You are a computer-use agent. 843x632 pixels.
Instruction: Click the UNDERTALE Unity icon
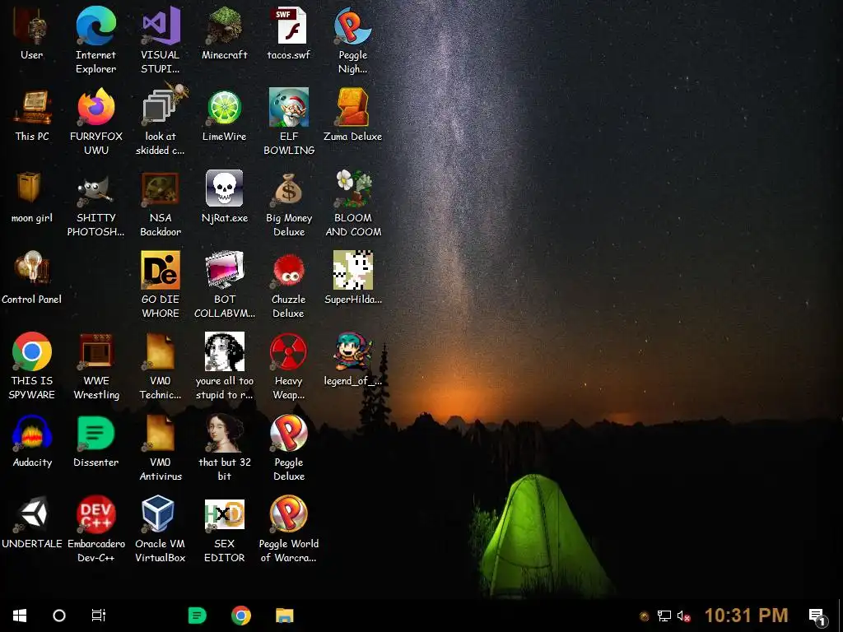tap(32, 514)
